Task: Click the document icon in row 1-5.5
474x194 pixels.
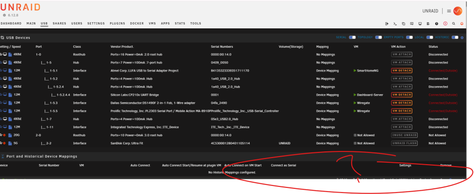Action: [x=10, y=111]
